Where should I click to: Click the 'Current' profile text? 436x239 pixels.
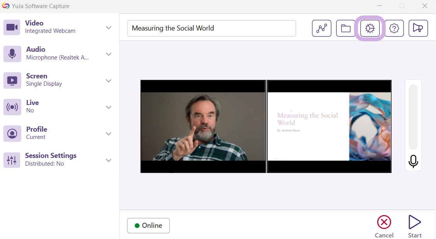click(x=36, y=137)
